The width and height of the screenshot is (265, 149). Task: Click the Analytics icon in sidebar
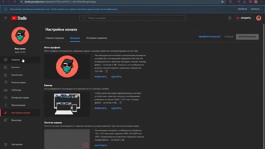pos(5,75)
